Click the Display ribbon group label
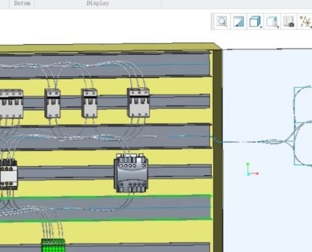 coord(98,3)
